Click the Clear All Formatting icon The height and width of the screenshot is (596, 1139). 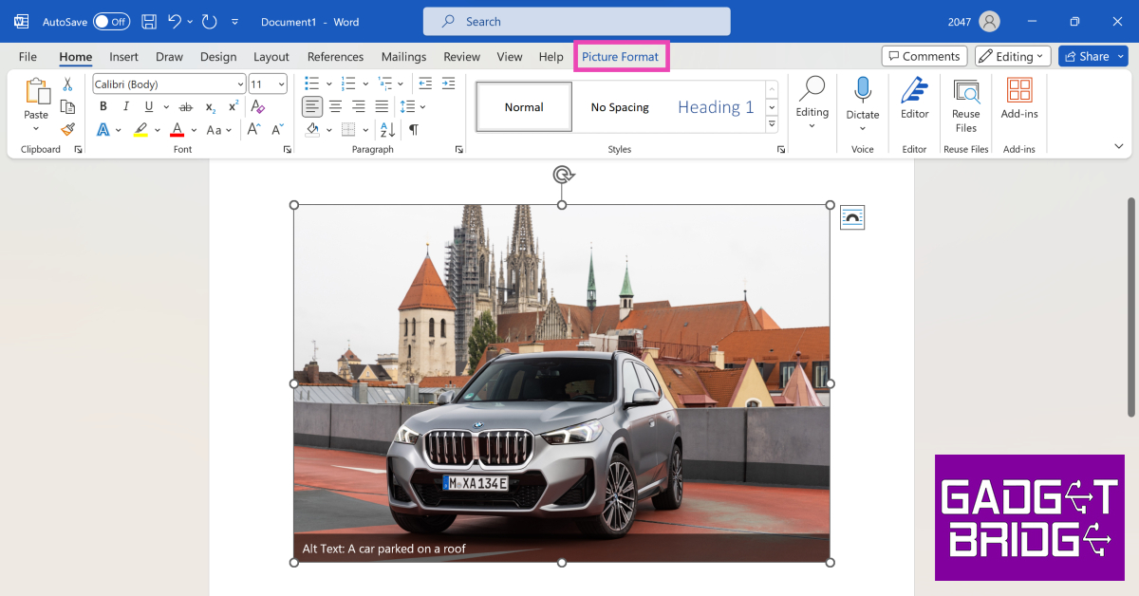click(258, 107)
